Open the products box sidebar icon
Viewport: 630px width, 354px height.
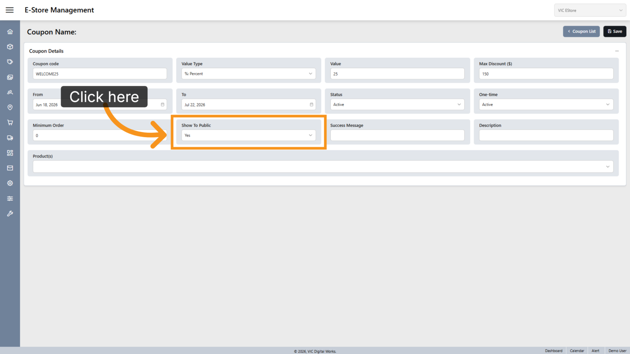click(x=10, y=47)
